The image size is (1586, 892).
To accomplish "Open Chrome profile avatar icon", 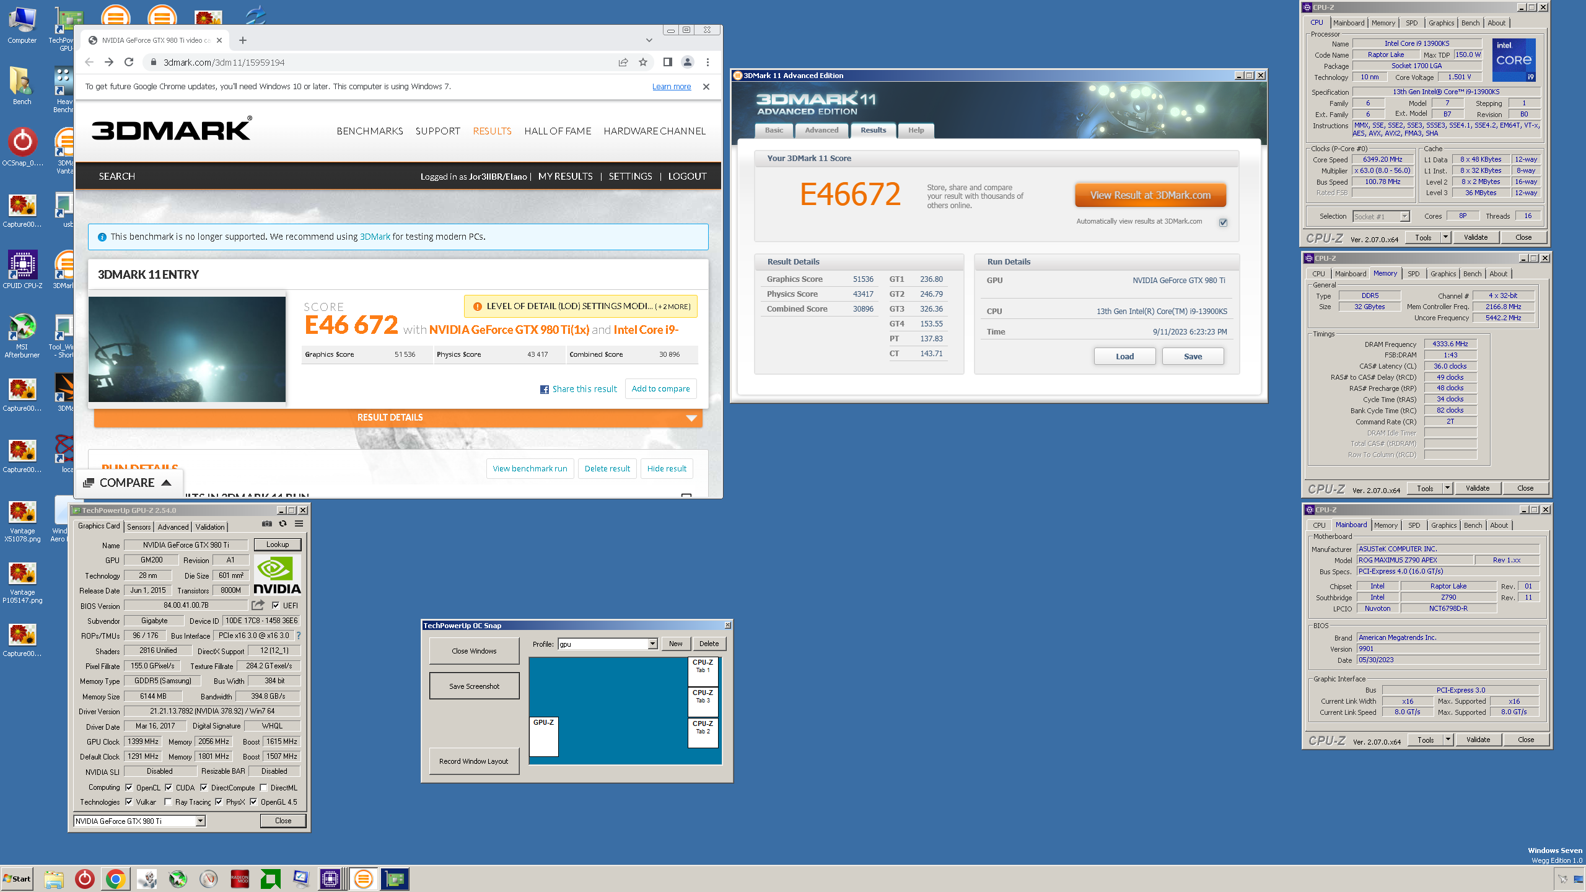I will [x=688, y=62].
